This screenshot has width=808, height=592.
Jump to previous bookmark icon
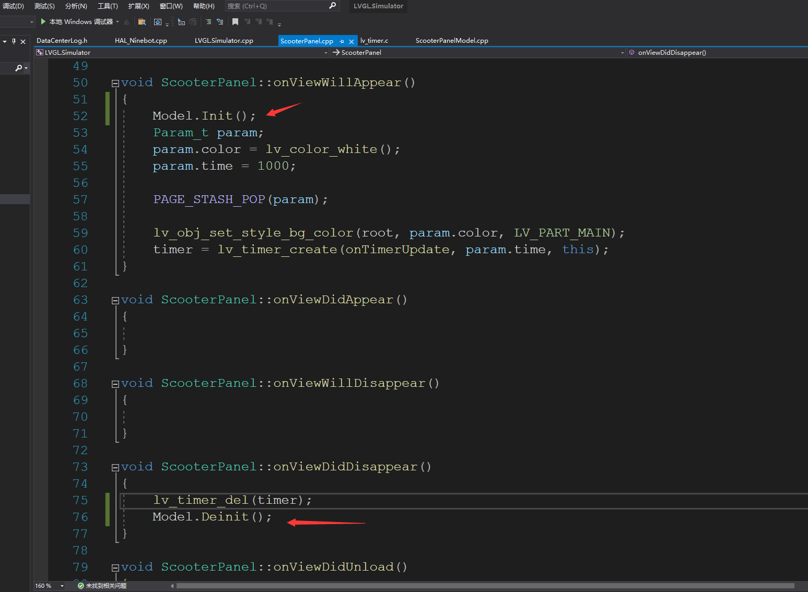(x=249, y=21)
